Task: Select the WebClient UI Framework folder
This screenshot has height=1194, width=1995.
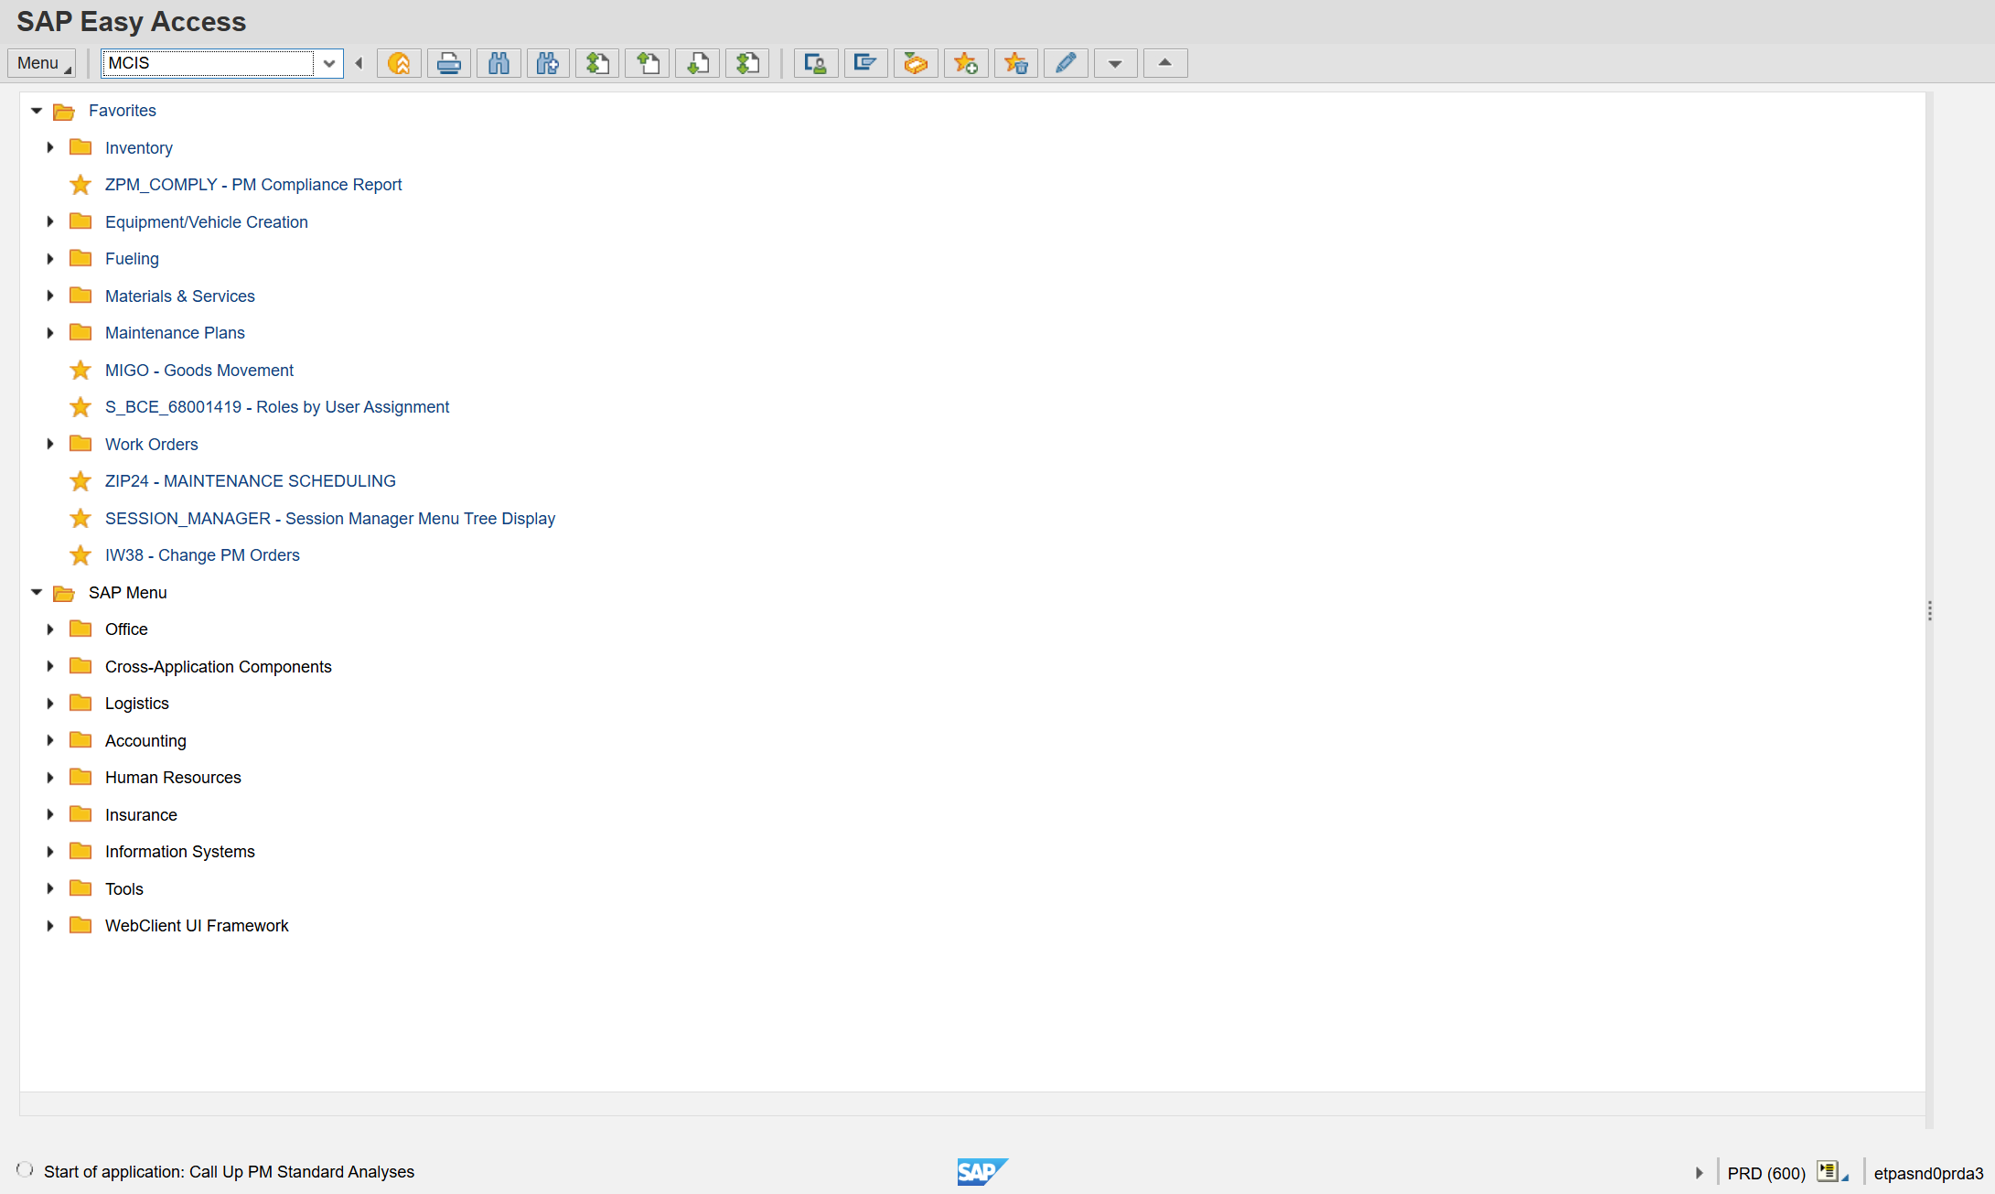Action: [x=197, y=926]
